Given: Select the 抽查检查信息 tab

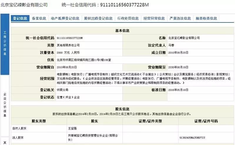Looking at the screenshot, I should pos(207,18).
